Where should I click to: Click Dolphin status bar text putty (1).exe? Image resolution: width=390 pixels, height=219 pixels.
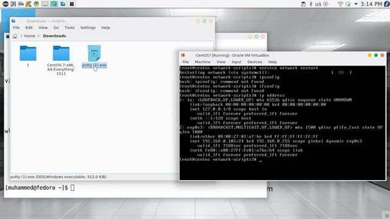click(x=58, y=177)
